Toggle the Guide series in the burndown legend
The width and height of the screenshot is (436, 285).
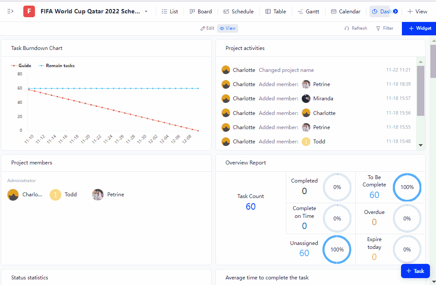pos(21,66)
